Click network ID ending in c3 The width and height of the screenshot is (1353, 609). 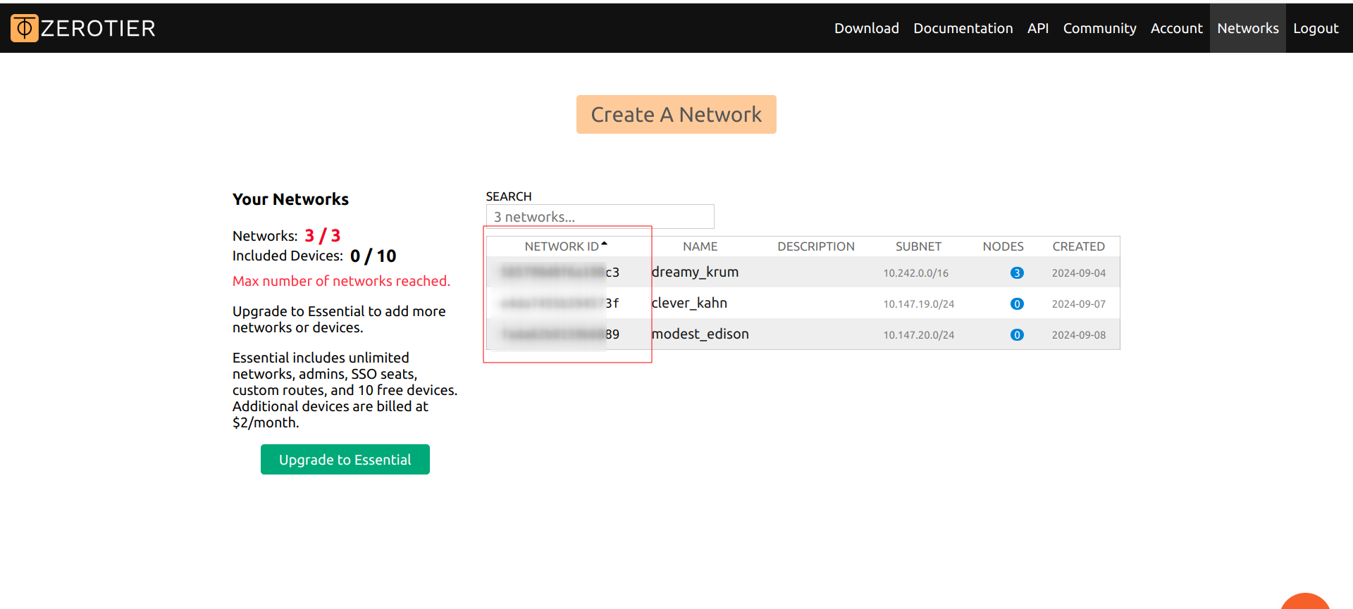[560, 272]
